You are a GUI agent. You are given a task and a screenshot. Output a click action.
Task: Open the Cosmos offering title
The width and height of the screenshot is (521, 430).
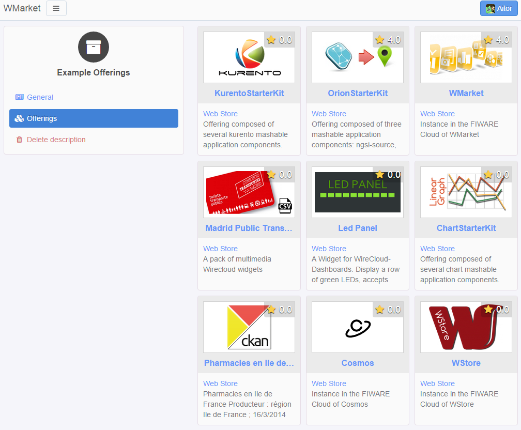pyautogui.click(x=358, y=363)
